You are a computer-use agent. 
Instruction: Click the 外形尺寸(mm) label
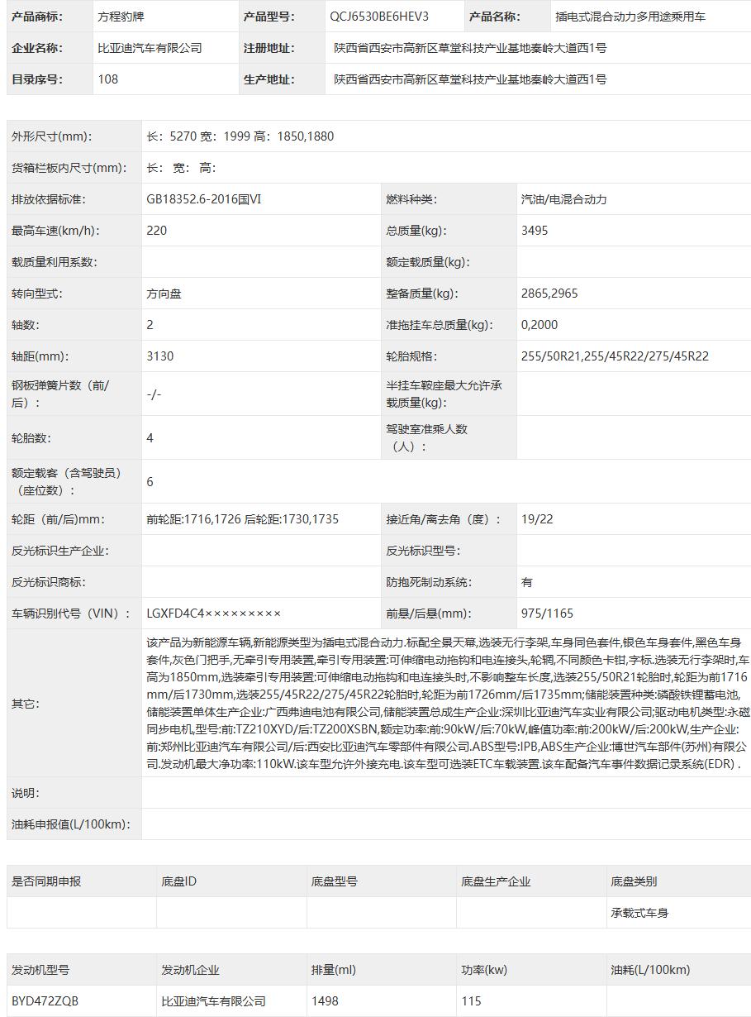(x=52, y=136)
